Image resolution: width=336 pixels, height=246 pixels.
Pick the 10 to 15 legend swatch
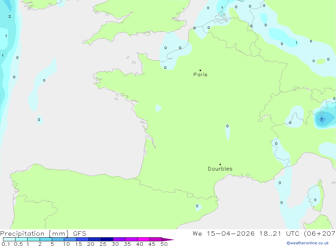click(70, 239)
